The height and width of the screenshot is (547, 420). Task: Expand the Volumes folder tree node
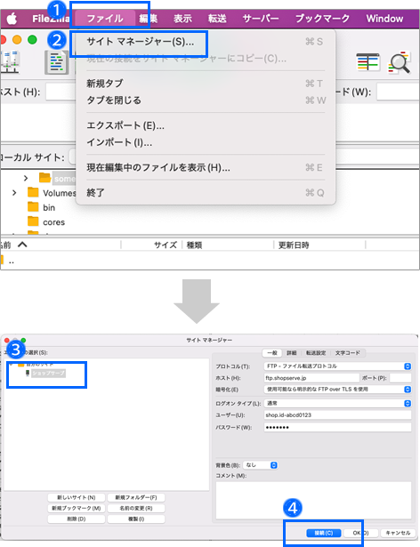[14, 193]
